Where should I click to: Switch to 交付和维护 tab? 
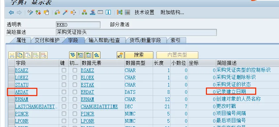[x=47, y=40]
